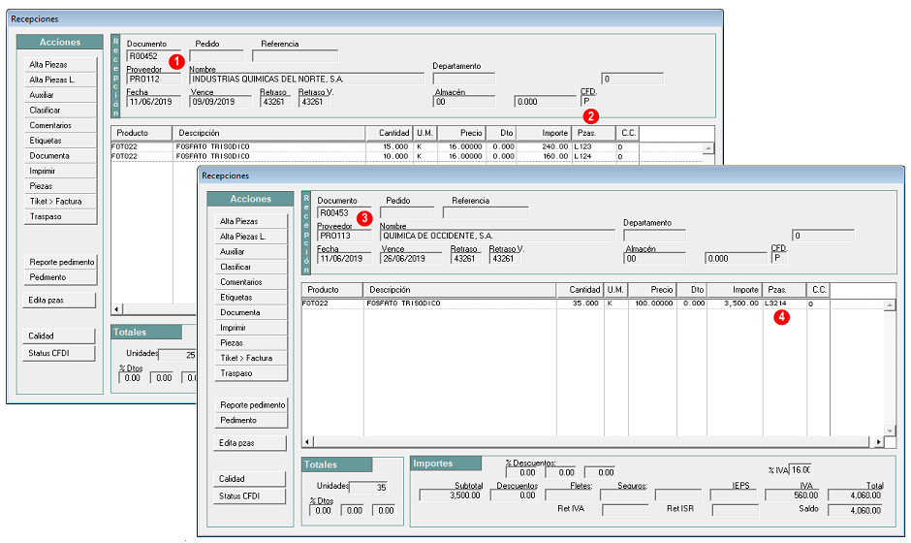Image resolution: width=911 pixels, height=543 pixels.
Task: Open Auxiliar in the back window
Action: [x=60, y=95]
